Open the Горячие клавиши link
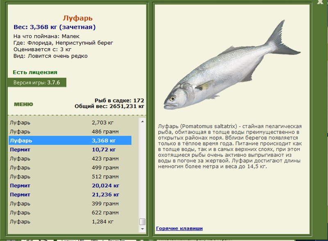The width and height of the screenshot is (328, 241). pyautogui.click(x=179, y=228)
